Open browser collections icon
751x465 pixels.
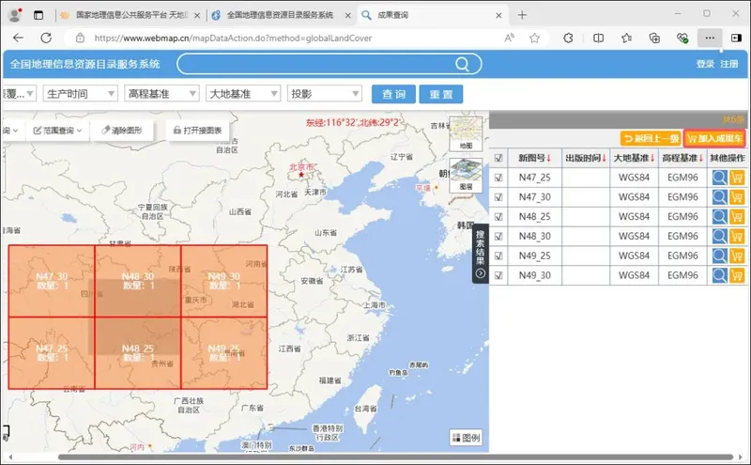tap(654, 39)
